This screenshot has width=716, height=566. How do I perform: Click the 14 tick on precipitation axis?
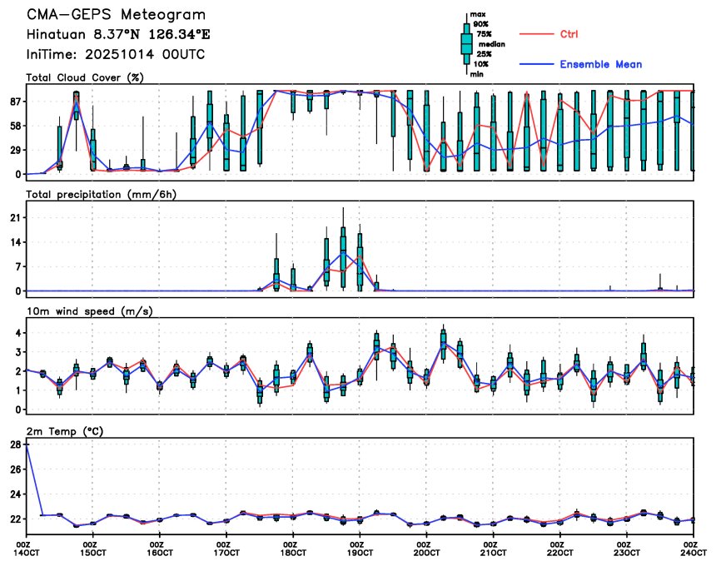15,242
